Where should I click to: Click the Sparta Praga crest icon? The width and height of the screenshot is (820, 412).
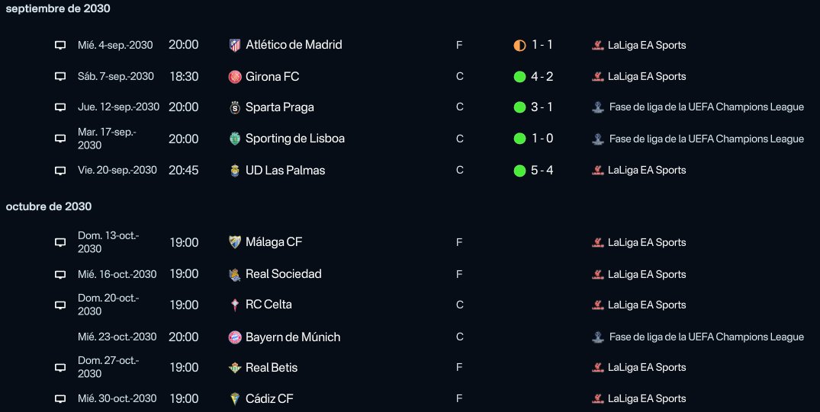(235, 107)
